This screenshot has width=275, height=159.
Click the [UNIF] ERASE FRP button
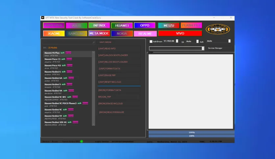click(x=119, y=75)
